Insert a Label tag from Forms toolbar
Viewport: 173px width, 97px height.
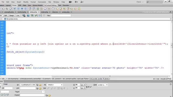[x=49, y=9]
